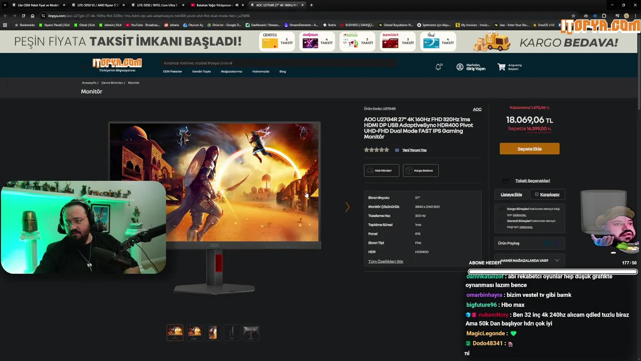Open Hakkımızda menu item
This screenshot has height=361, width=641.
[260, 72]
